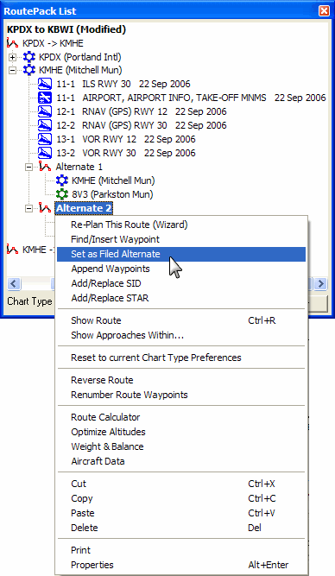Expand the KPDX (Portland Intl) node
Screen dimensions: 335x576
(x=12, y=57)
